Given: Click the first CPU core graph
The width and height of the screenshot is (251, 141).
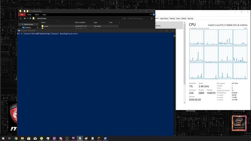Looking at the screenshot, I should 196,38.
